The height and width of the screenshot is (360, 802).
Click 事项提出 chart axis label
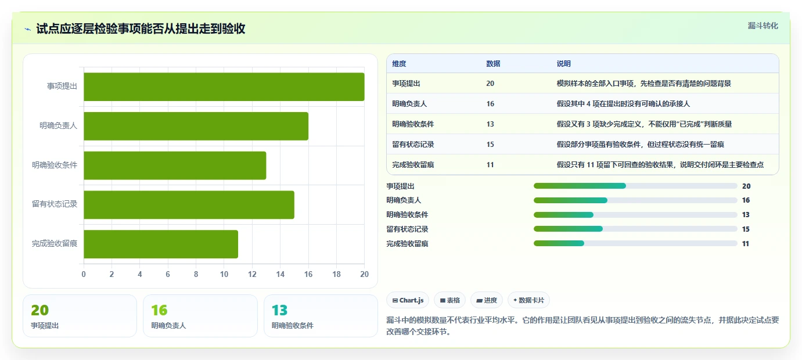point(62,86)
